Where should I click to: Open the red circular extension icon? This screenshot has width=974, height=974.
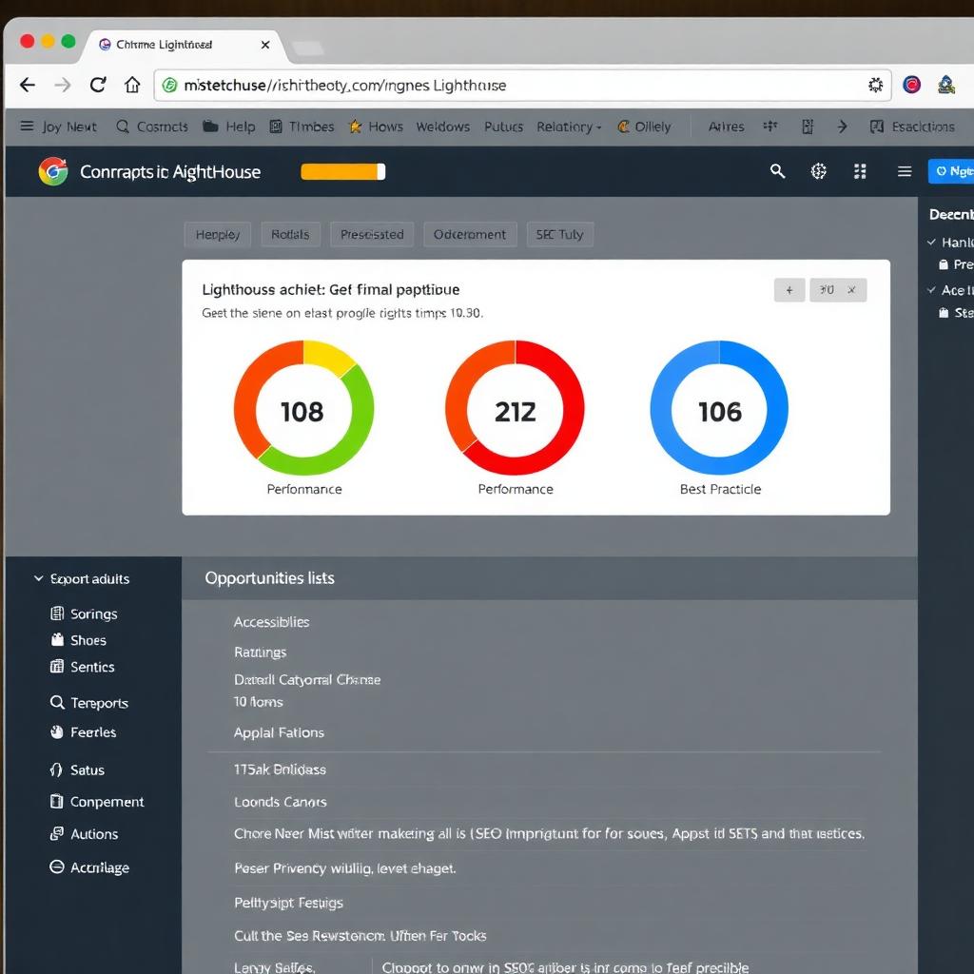911,85
